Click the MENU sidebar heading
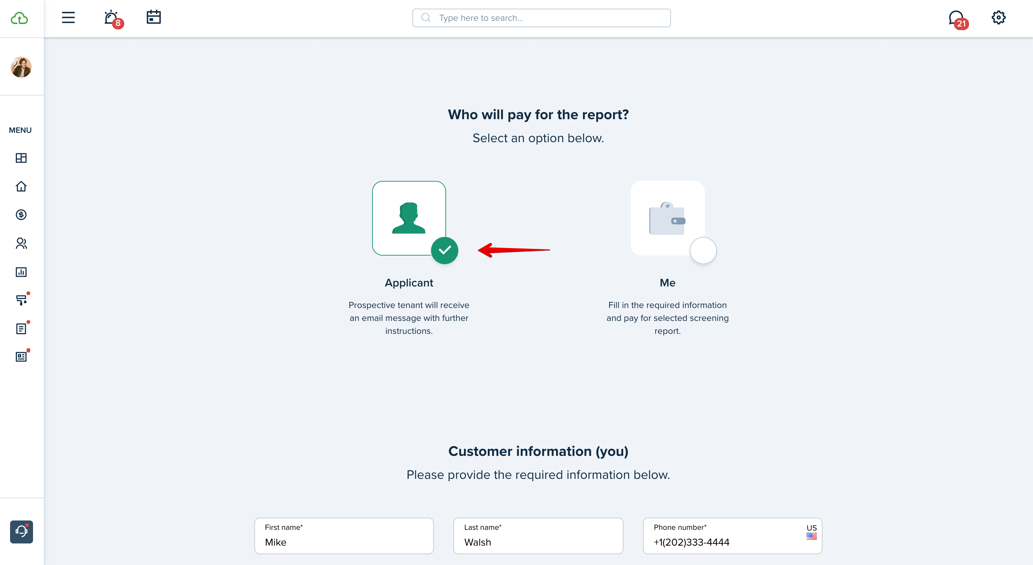Screen dimensions: 1033x565 pos(20,130)
